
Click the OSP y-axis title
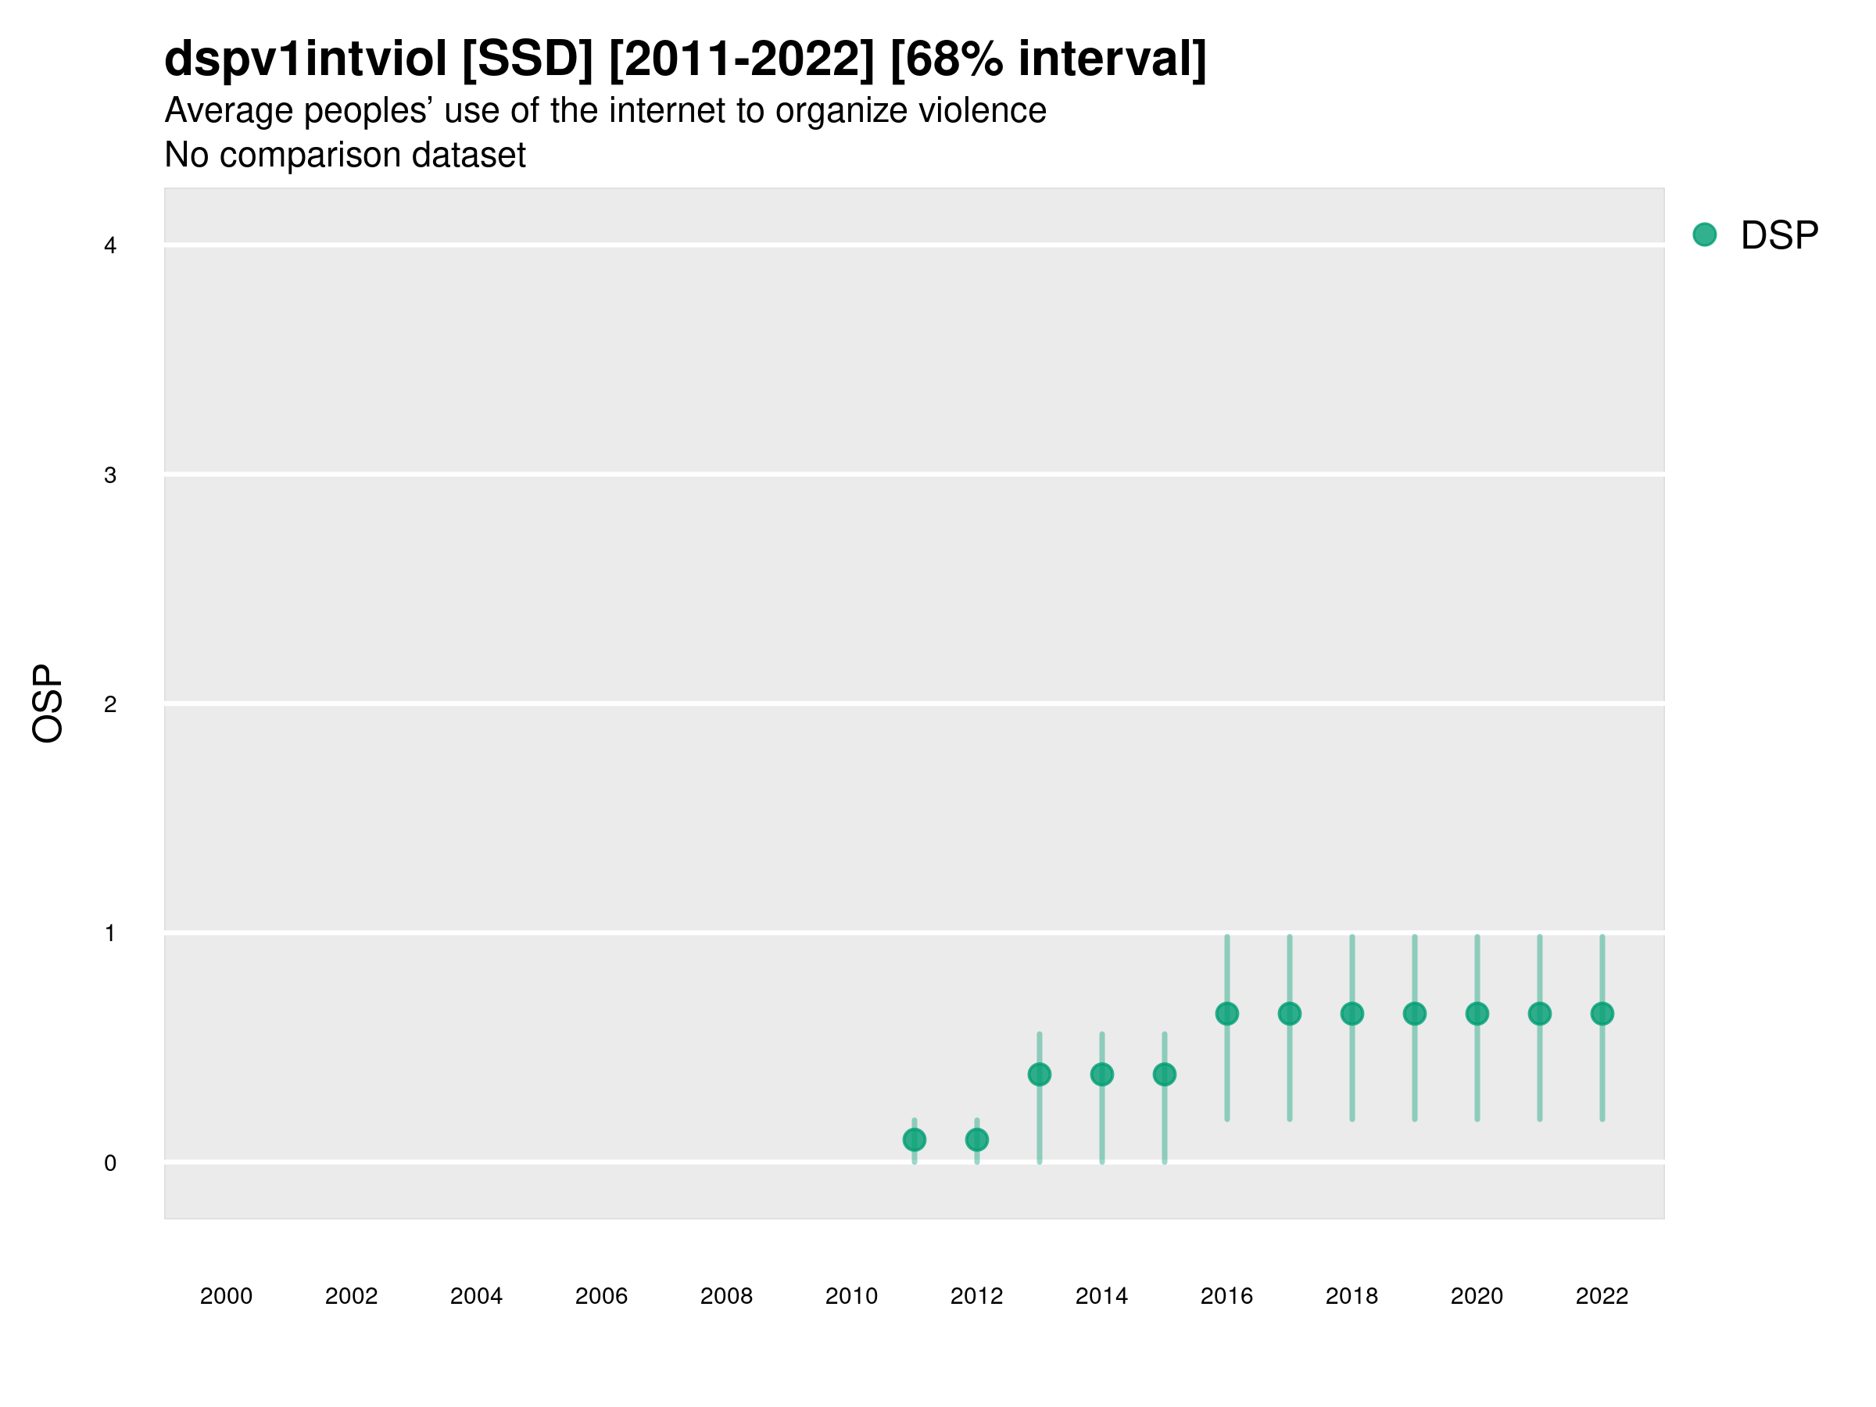(48, 703)
